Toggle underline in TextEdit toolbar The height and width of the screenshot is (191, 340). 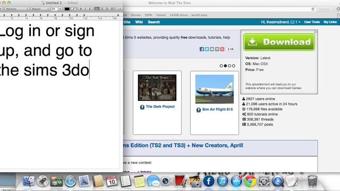(90, 9)
